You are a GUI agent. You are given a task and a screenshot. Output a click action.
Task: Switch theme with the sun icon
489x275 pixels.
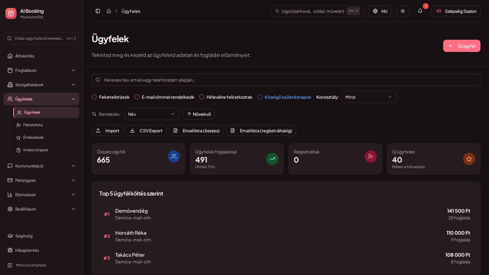tap(403, 11)
